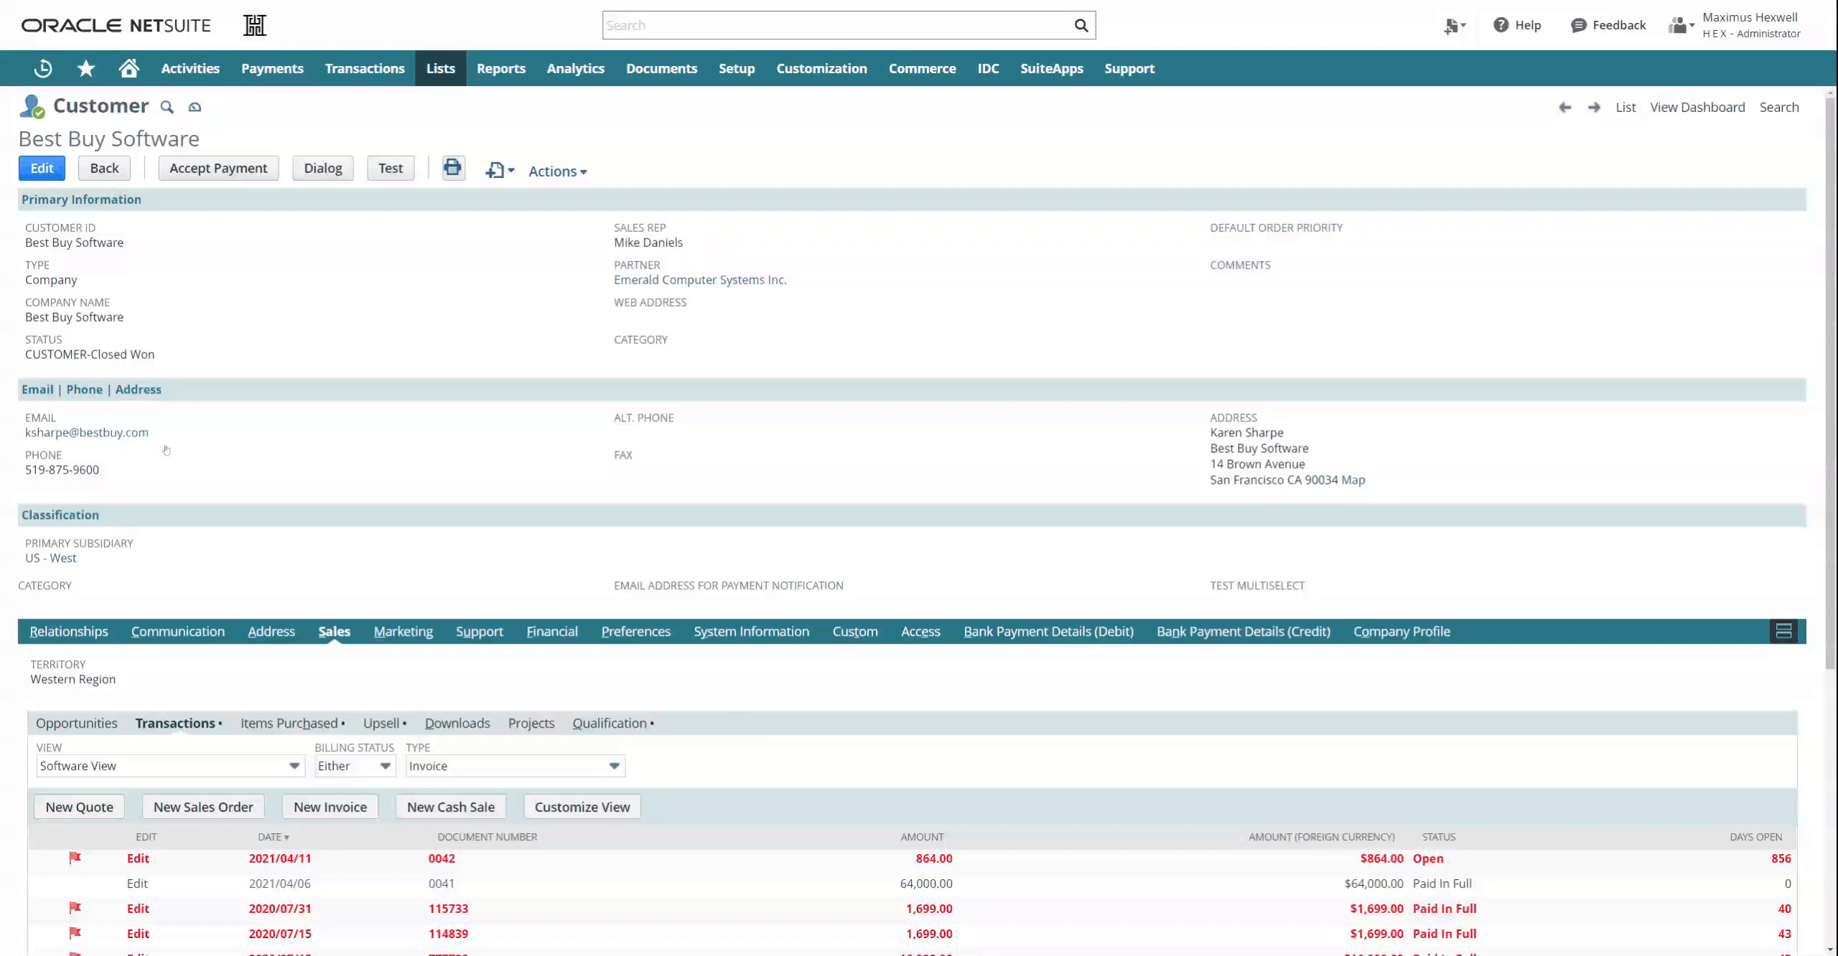Click the Back button

pos(104,168)
